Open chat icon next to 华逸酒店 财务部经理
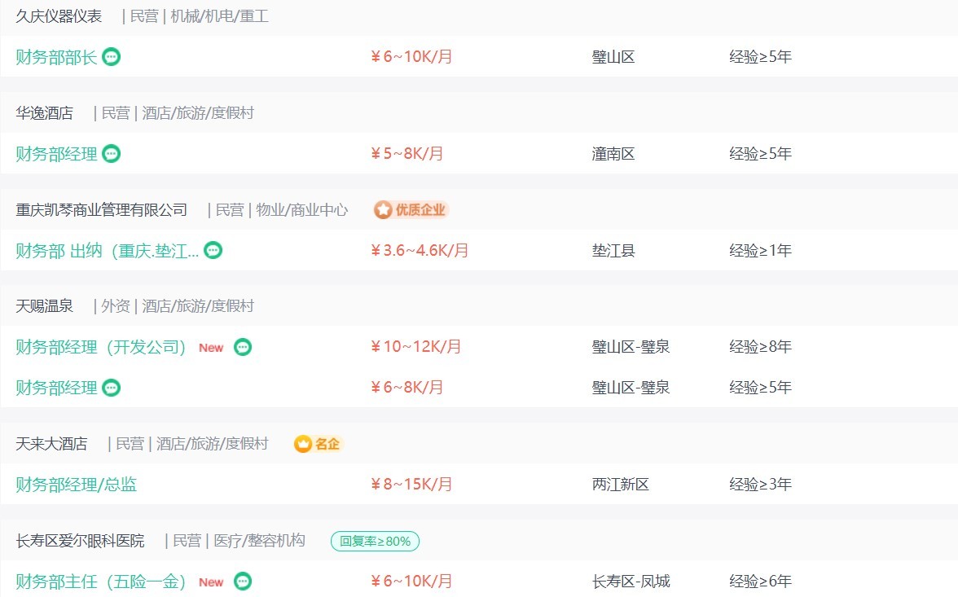958x597 pixels. (x=111, y=153)
